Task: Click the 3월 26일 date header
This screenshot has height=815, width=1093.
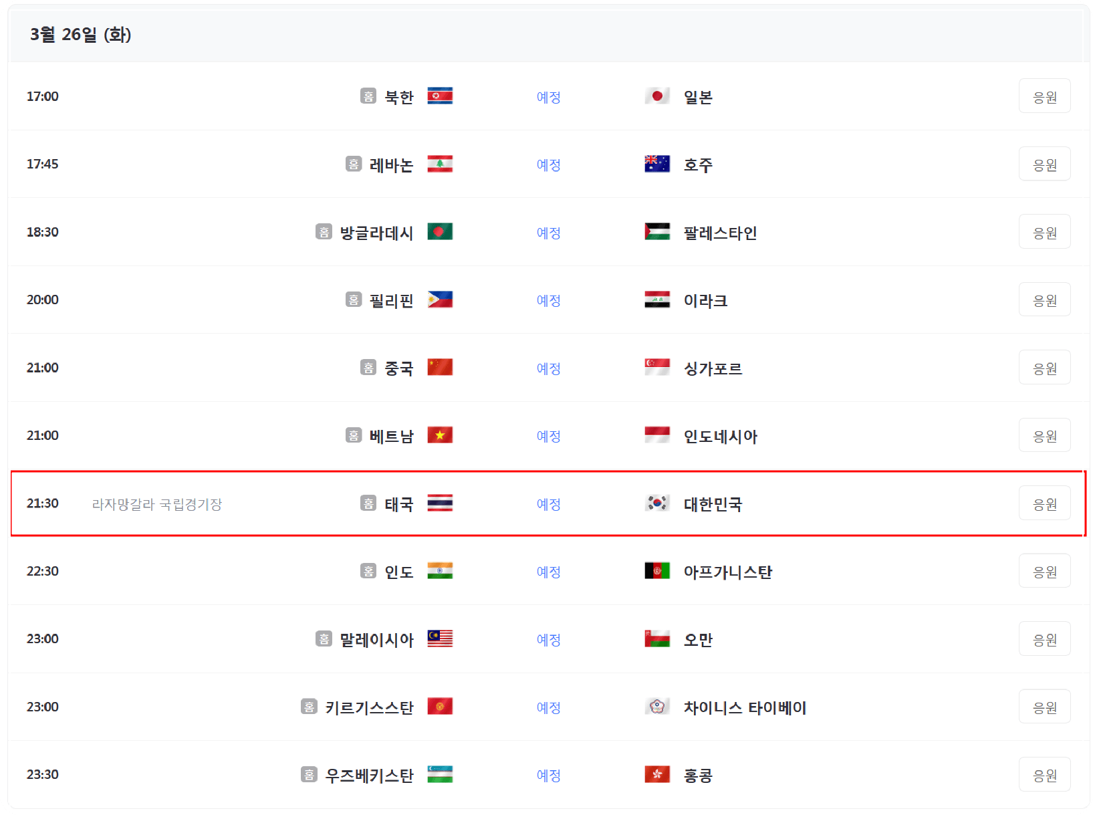Action: pyautogui.click(x=80, y=34)
